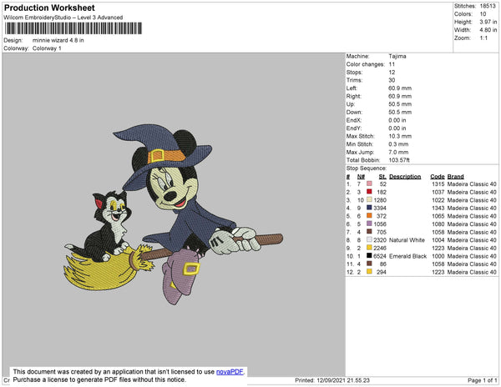
Task: Click the brown swatch in stop 11
Action: pos(369,264)
